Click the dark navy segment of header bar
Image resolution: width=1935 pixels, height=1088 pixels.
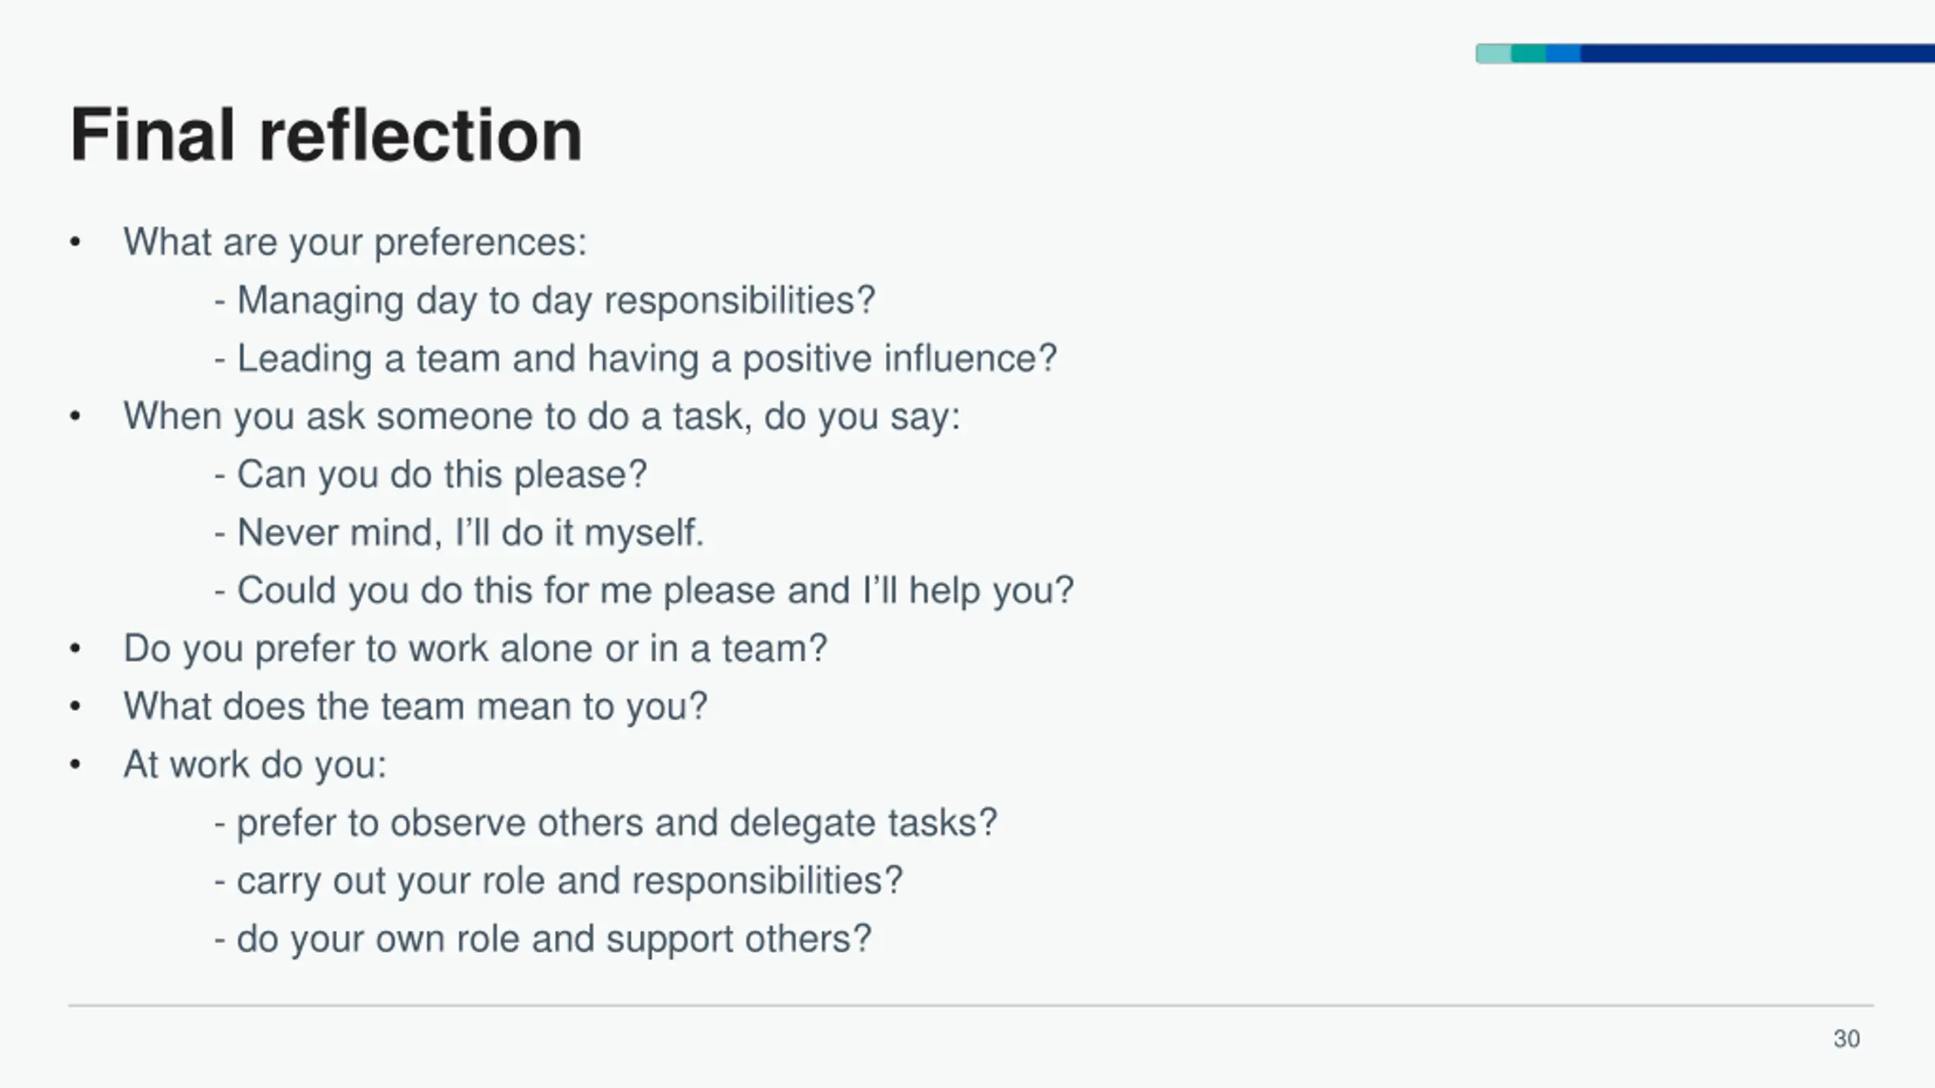pos(1757,54)
